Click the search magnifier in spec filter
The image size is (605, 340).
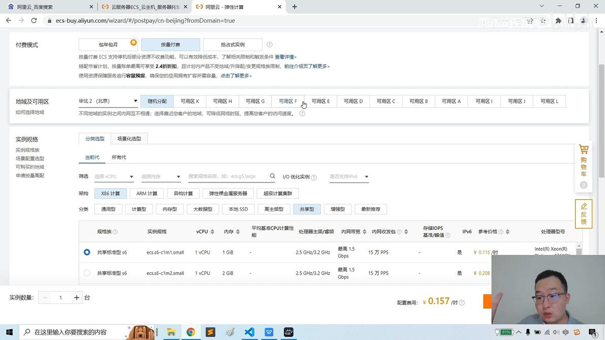273,176
